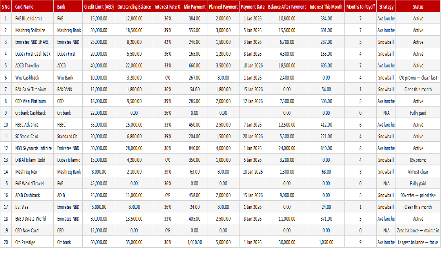441x259 pixels.
Task: Select the SC Smart Card cell
Action: click(x=33, y=136)
